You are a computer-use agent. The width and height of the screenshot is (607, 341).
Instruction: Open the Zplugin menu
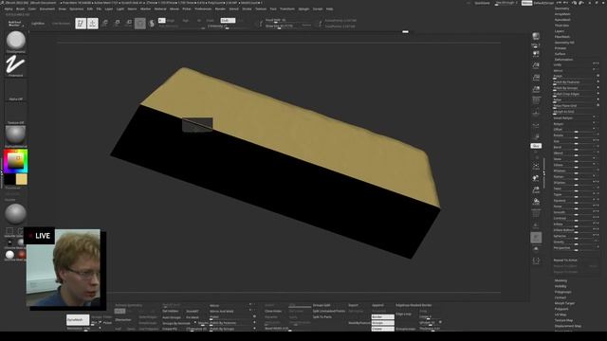[x=303, y=9]
